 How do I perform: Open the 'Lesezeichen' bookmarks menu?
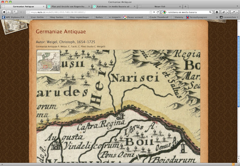tap(229, 17)
